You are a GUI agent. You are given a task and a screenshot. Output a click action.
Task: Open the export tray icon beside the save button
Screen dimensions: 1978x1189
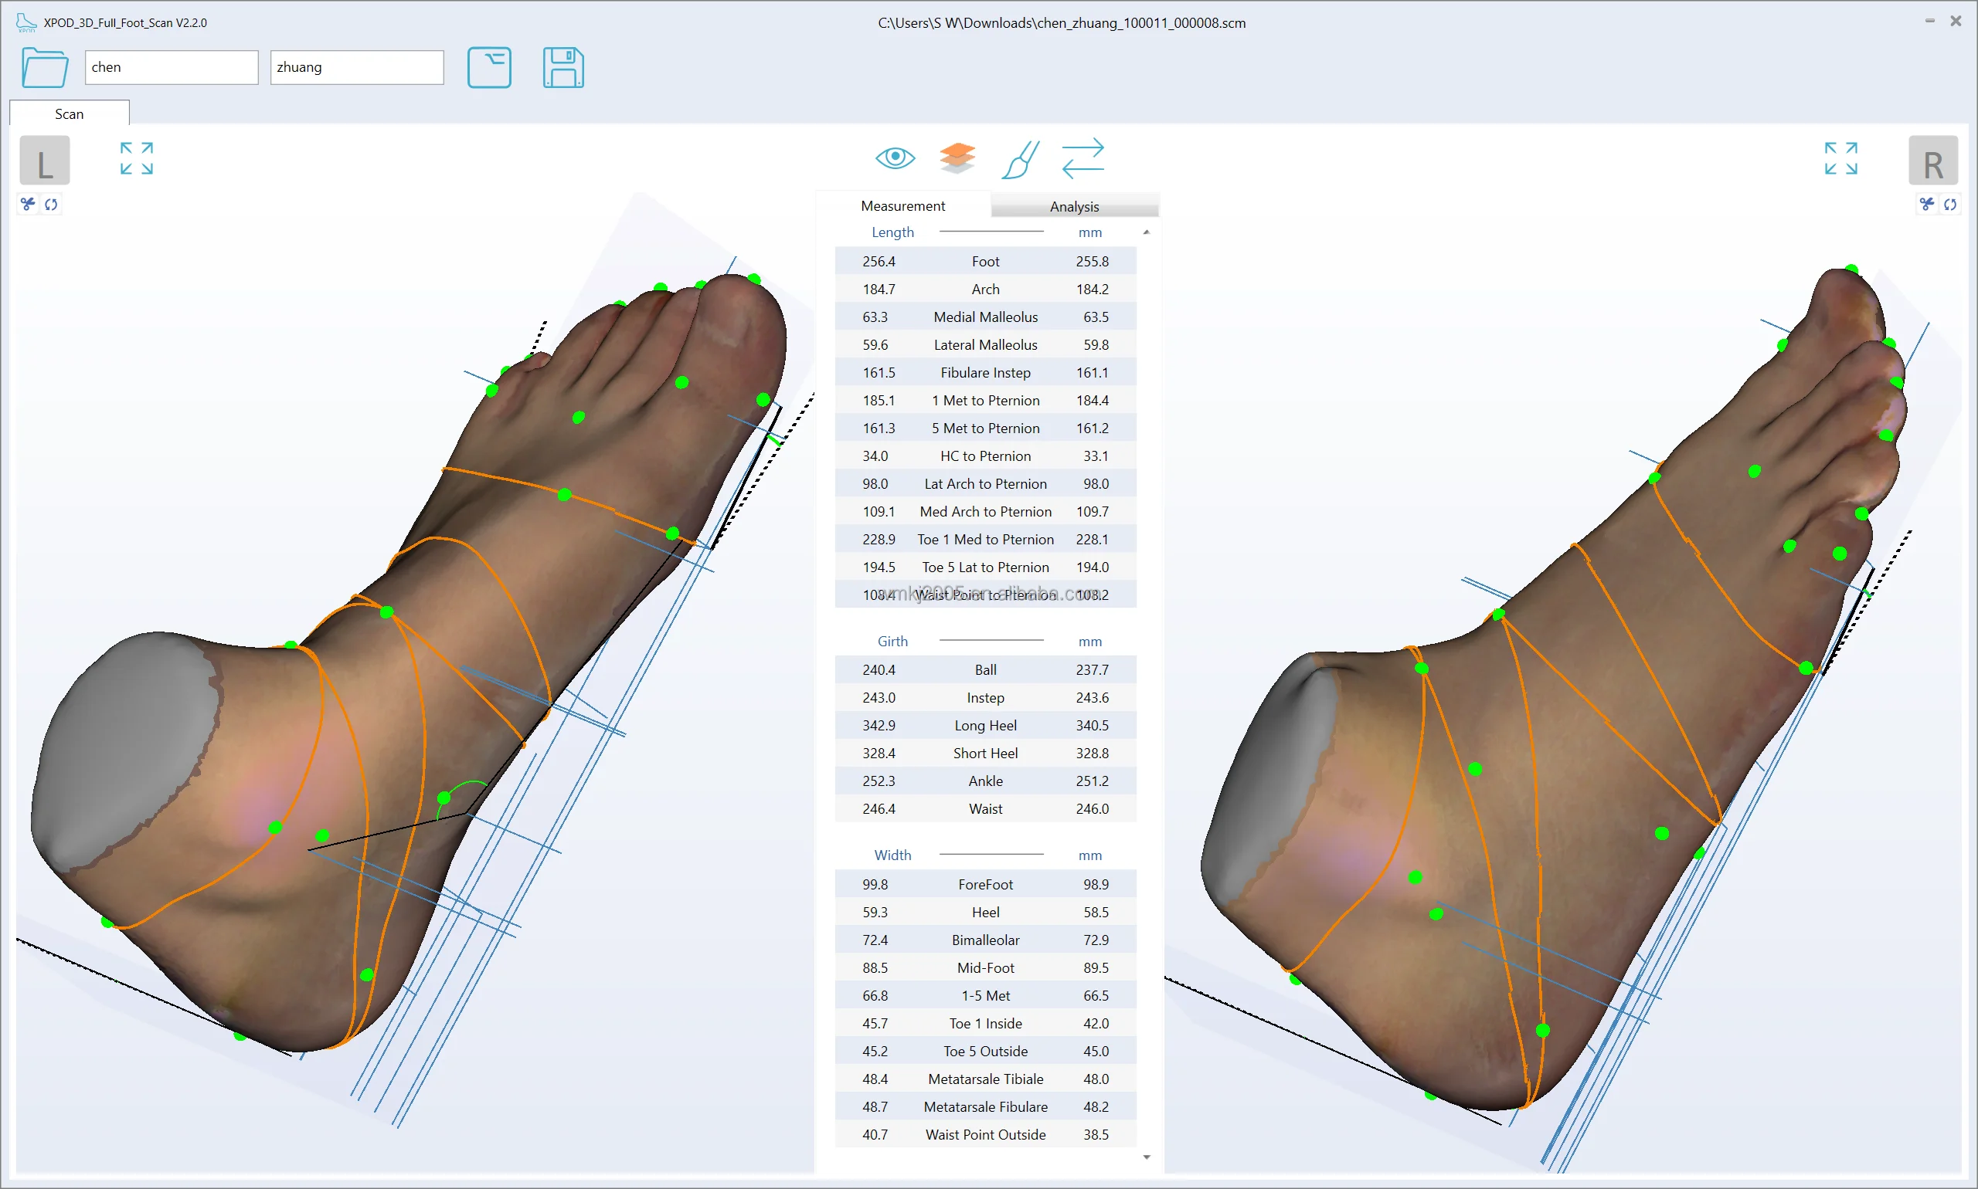pyautogui.click(x=490, y=67)
